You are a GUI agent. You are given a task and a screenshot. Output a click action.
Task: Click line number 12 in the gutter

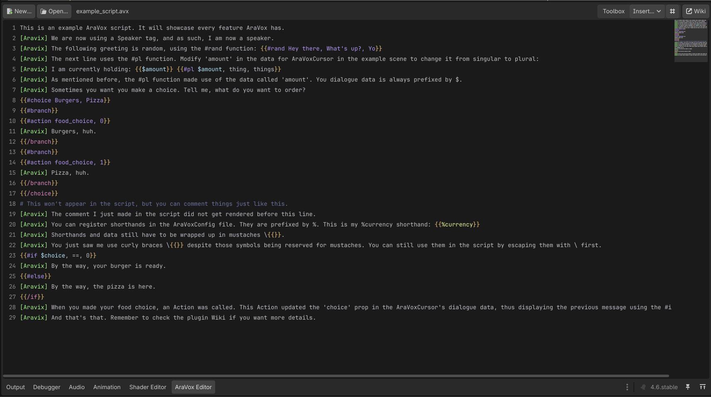point(12,142)
